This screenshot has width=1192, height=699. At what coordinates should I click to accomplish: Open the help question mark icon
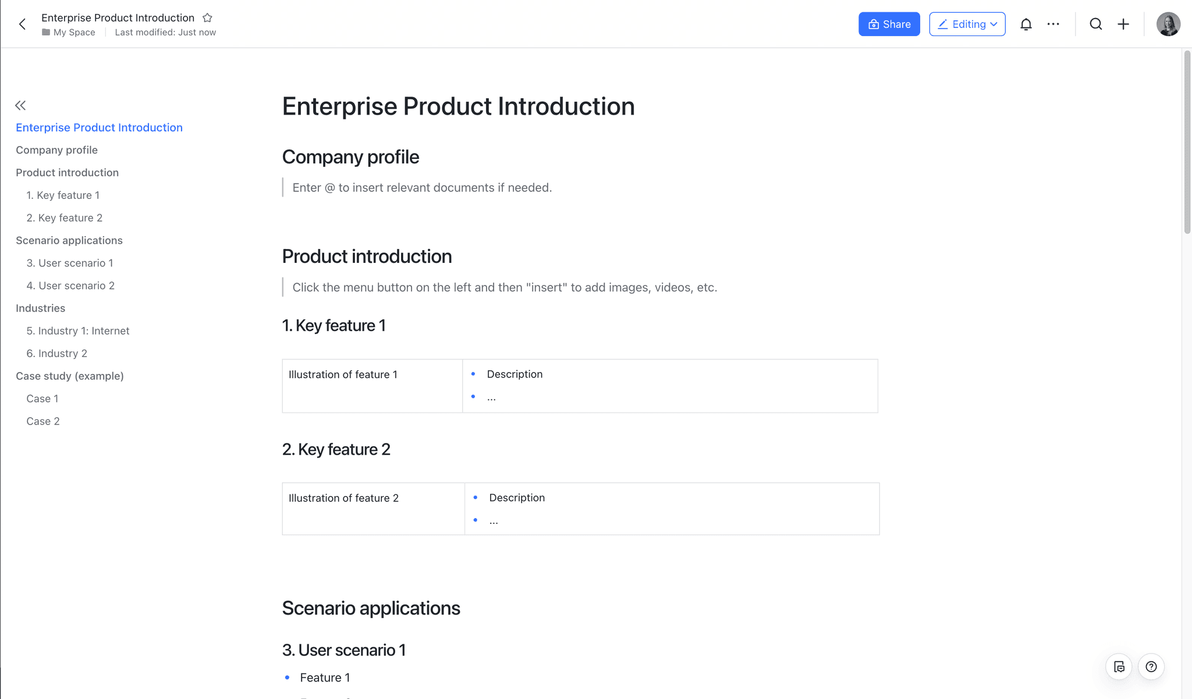point(1151,666)
